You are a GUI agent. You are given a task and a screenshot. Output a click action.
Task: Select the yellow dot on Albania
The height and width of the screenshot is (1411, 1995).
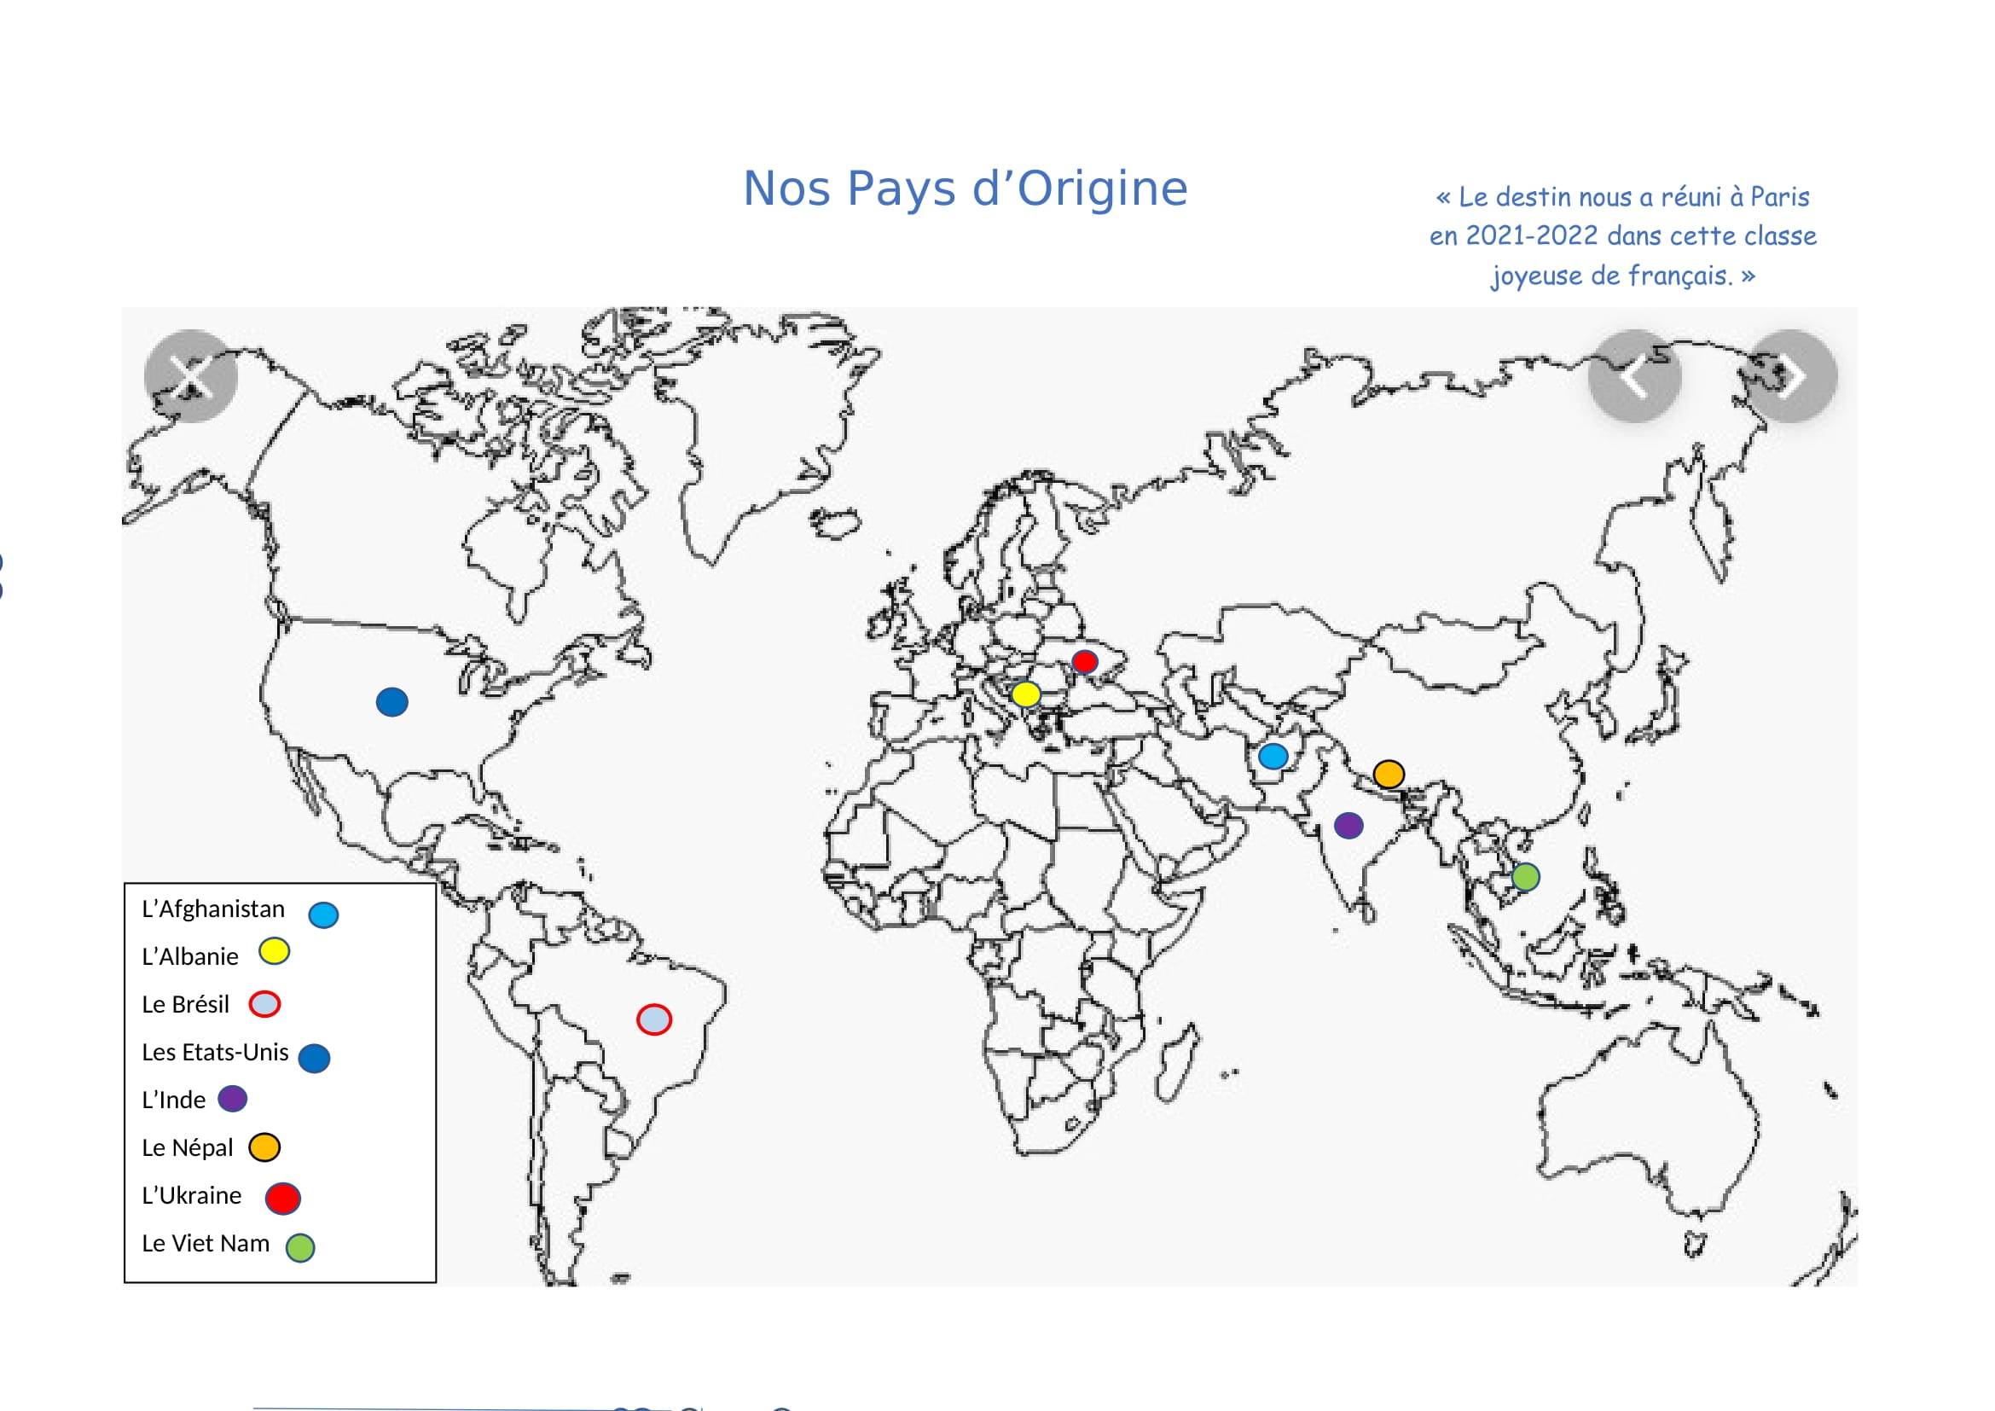[x=1025, y=694]
